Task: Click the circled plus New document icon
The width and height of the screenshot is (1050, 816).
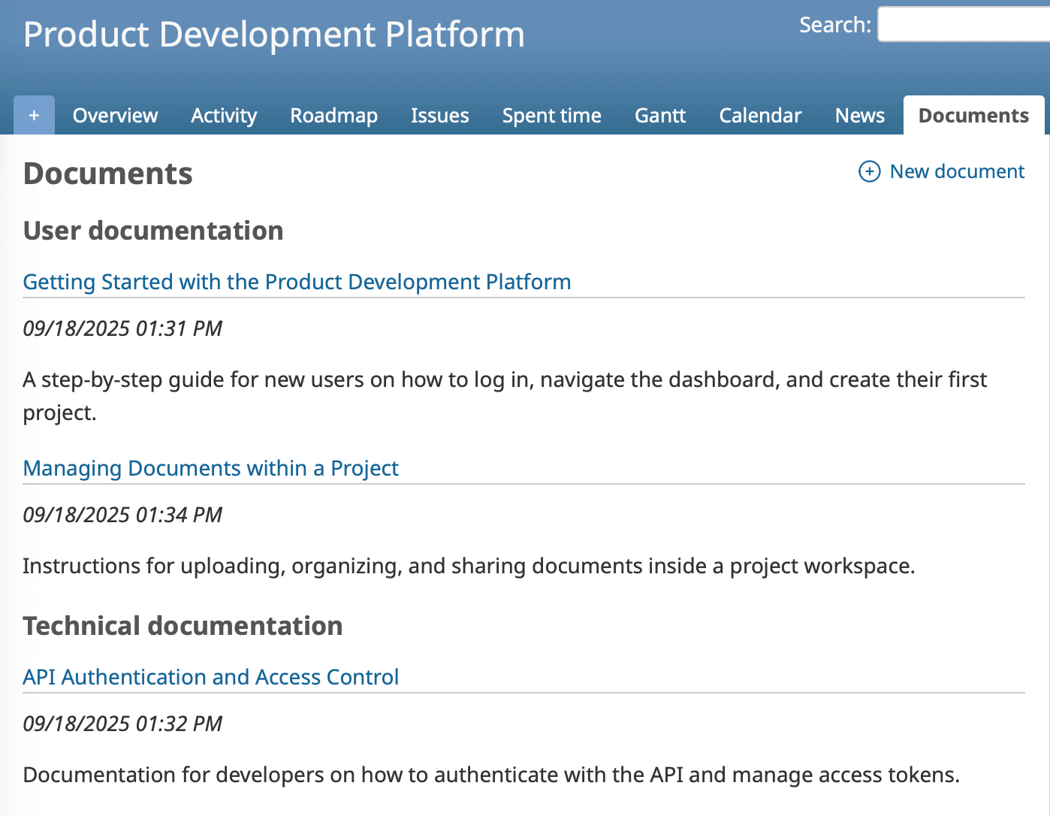Action: point(869,172)
